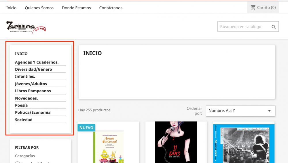
Task: Open Quienes Somos page
Action: 39,8
